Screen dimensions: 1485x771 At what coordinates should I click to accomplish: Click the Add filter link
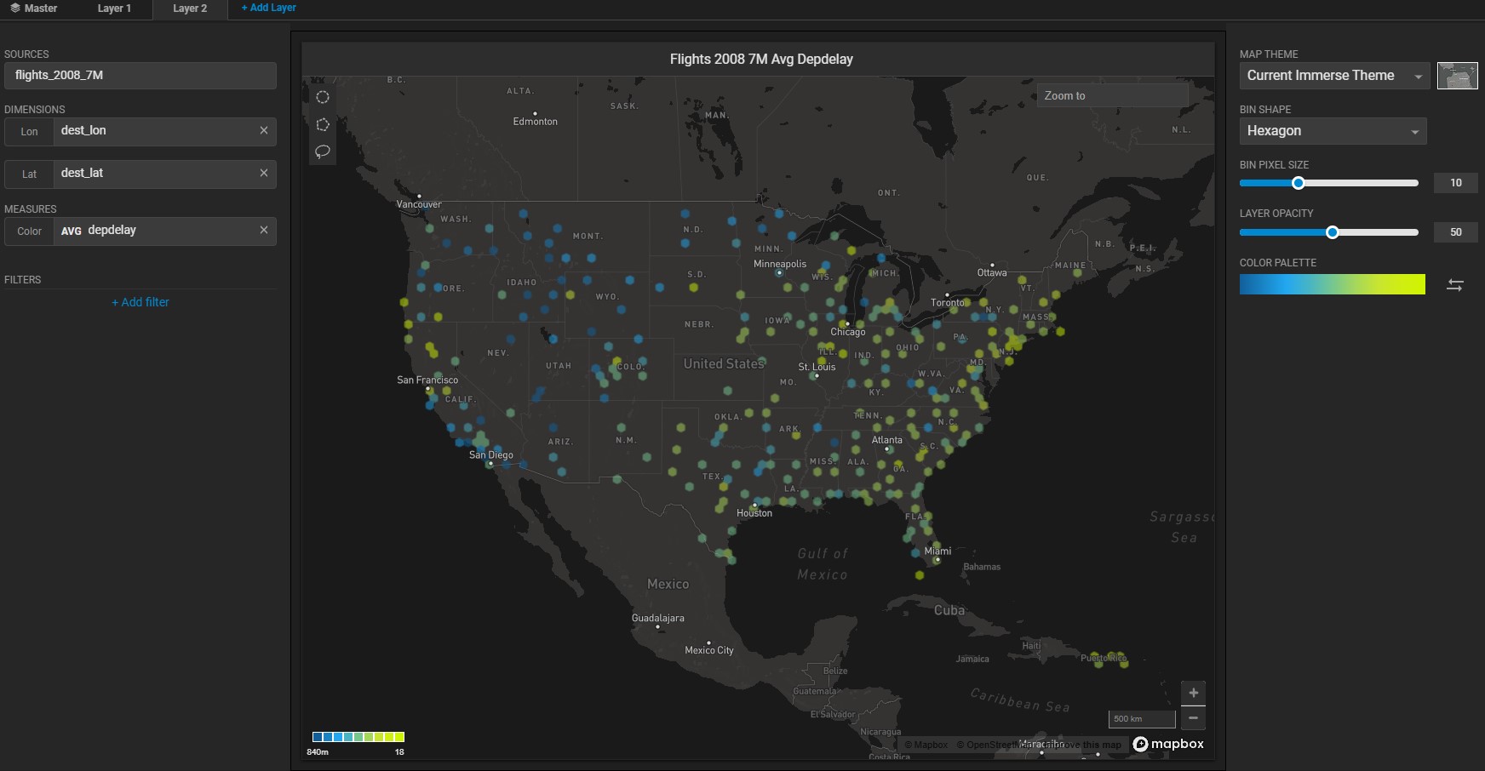140,302
